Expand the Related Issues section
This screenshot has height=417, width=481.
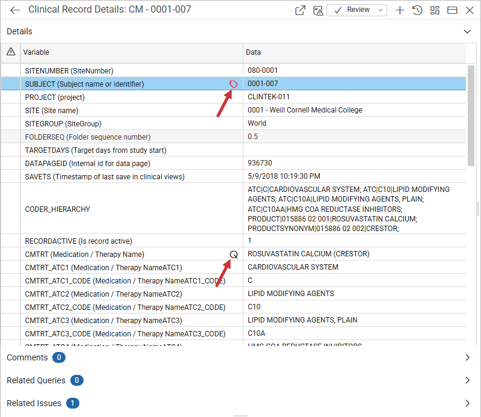pyautogui.click(x=467, y=403)
